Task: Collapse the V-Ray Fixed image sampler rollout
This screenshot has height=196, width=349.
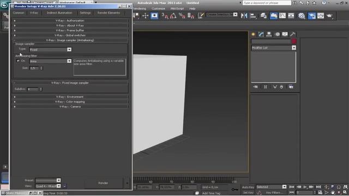Action: pos(70,83)
